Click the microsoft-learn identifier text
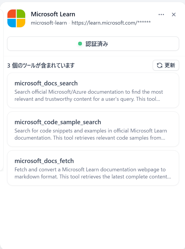 [x=49, y=23]
